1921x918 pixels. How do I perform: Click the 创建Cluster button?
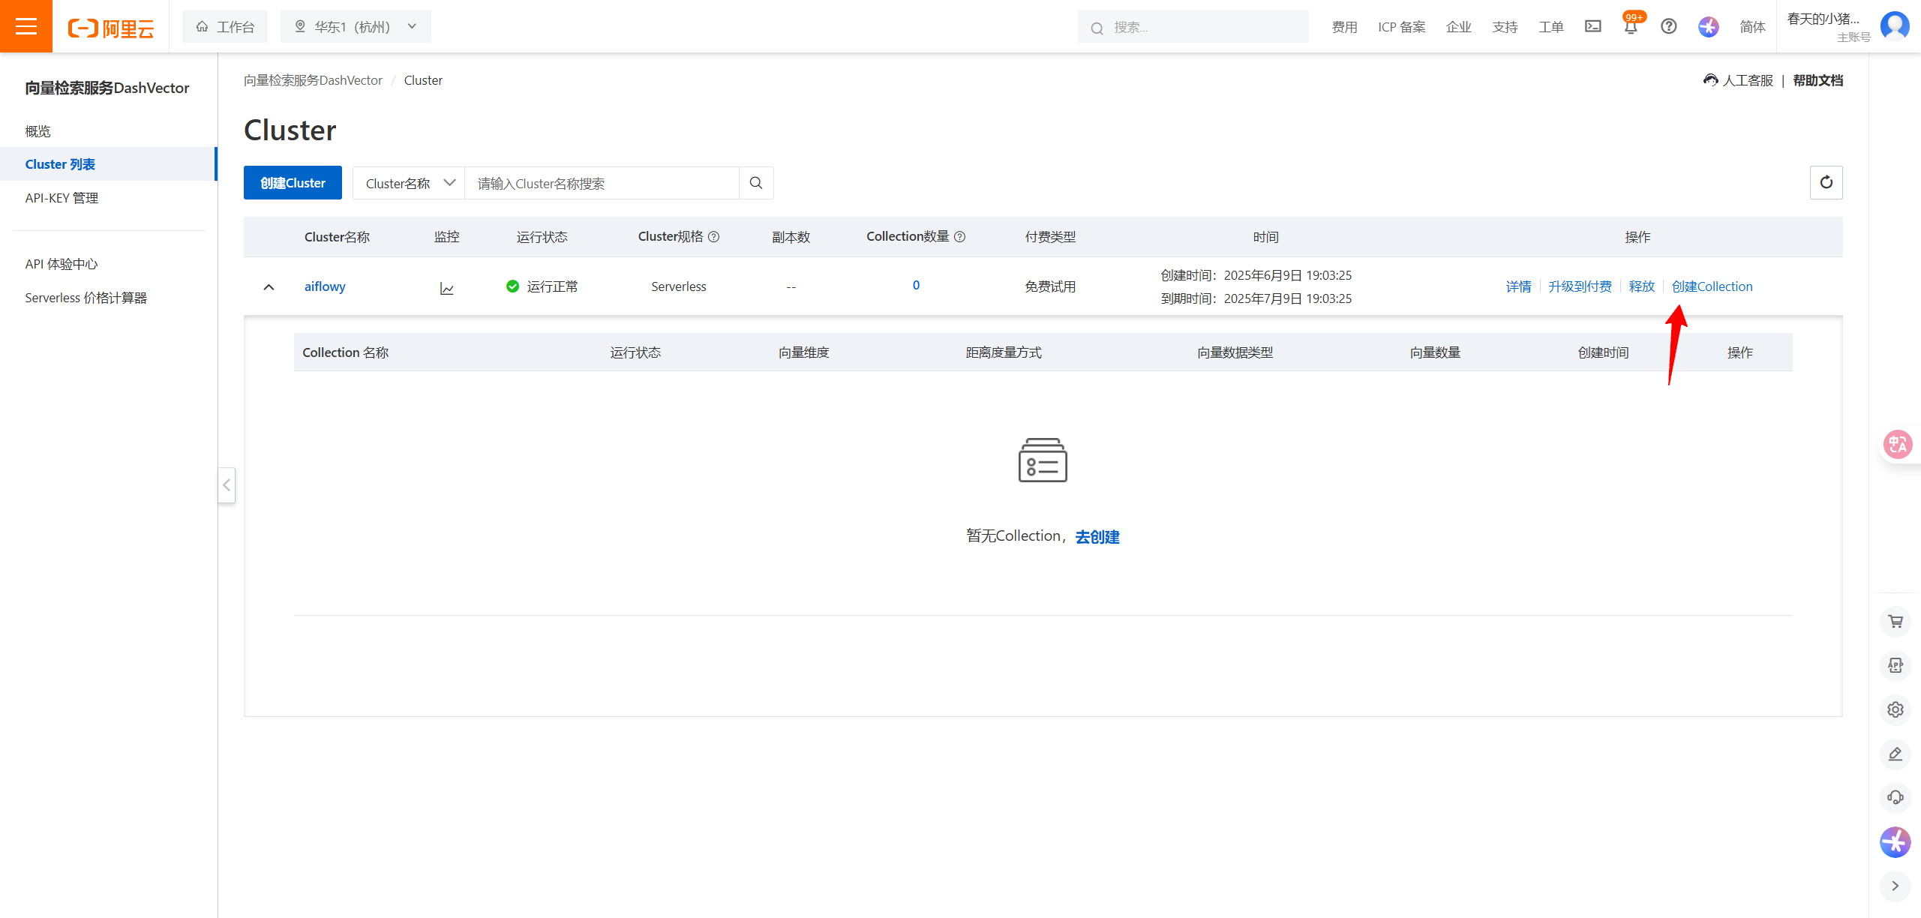pyautogui.click(x=293, y=183)
